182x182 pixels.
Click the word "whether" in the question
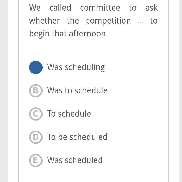(44, 21)
